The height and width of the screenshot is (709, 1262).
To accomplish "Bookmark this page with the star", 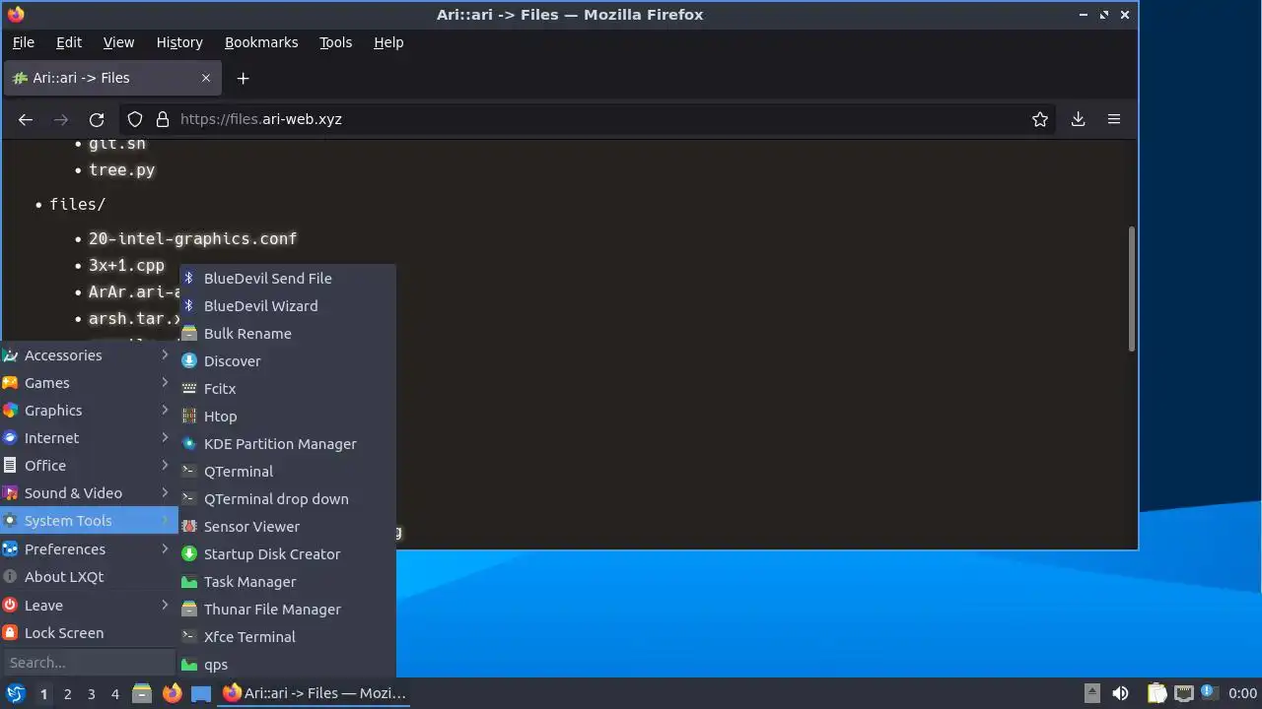I will (1040, 119).
